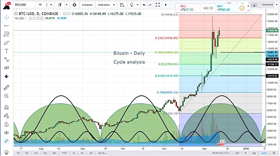Open the Fibonacci and pitchfork tools
The width and height of the screenshot is (280, 156).
(6, 34)
